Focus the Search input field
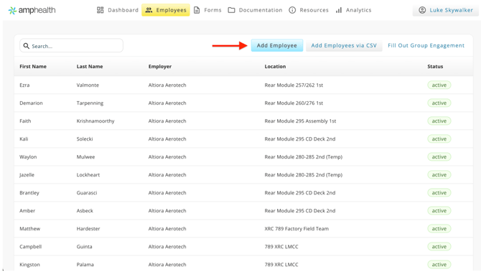 (x=72, y=46)
